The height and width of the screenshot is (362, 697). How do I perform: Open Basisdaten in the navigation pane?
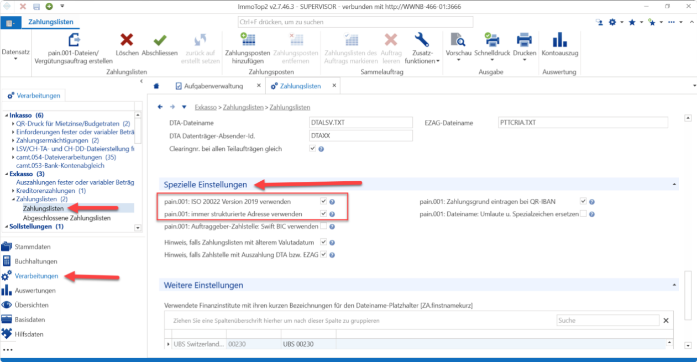click(x=30, y=319)
